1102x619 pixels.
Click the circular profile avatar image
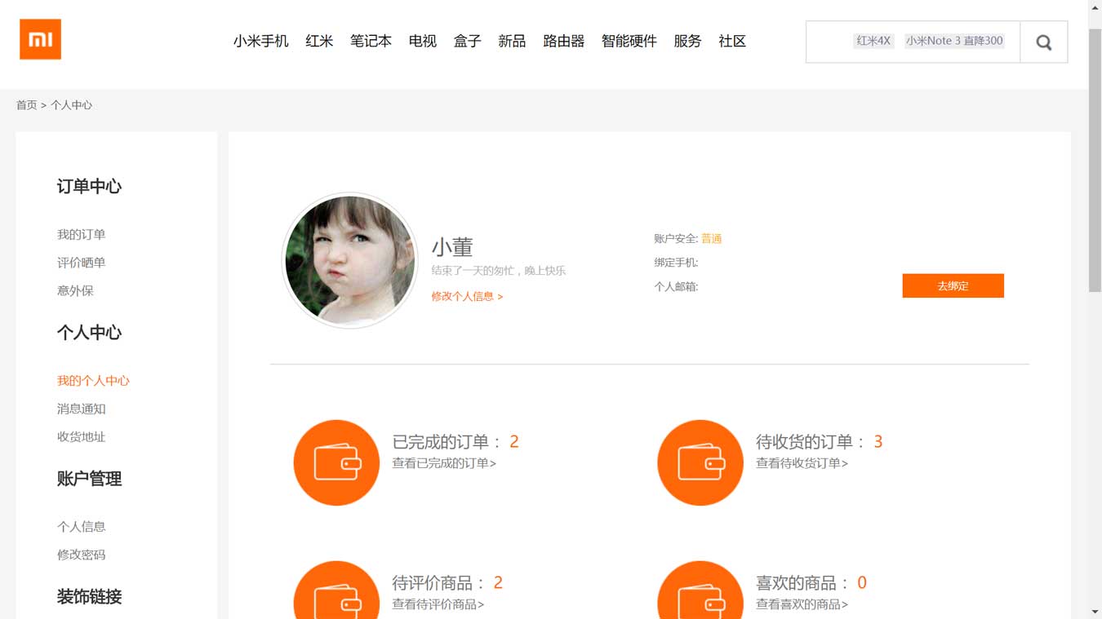tap(349, 261)
